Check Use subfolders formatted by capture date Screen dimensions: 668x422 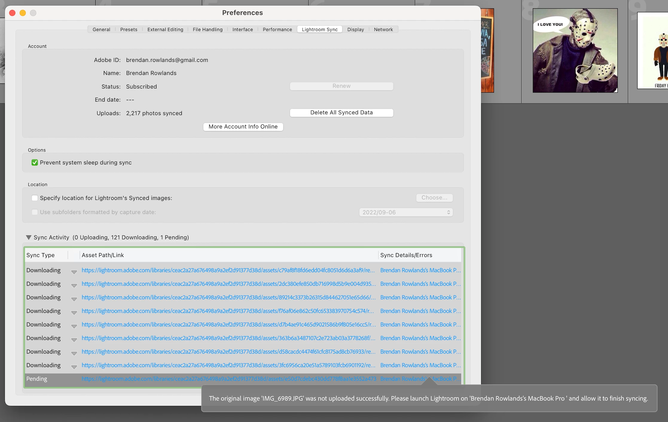(35, 212)
